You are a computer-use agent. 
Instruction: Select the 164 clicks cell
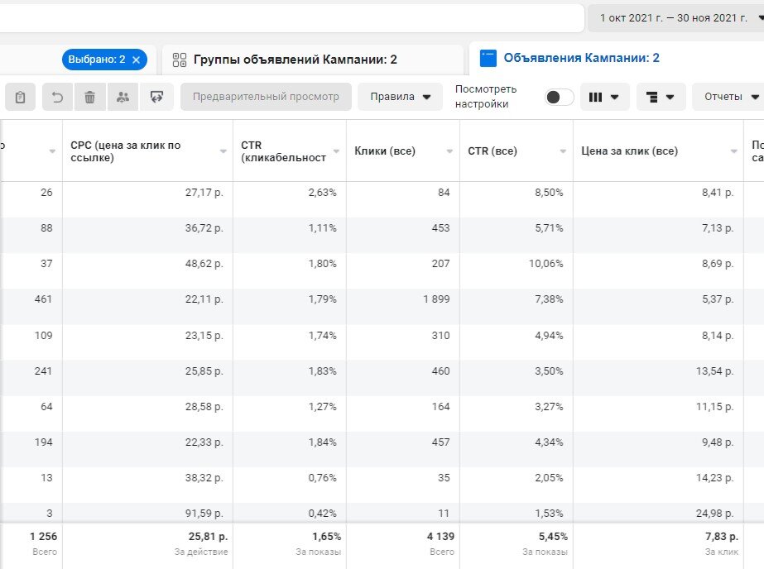[x=440, y=407]
